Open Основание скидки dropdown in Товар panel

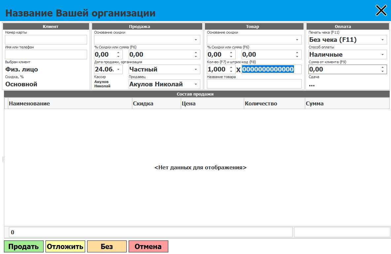click(x=297, y=40)
